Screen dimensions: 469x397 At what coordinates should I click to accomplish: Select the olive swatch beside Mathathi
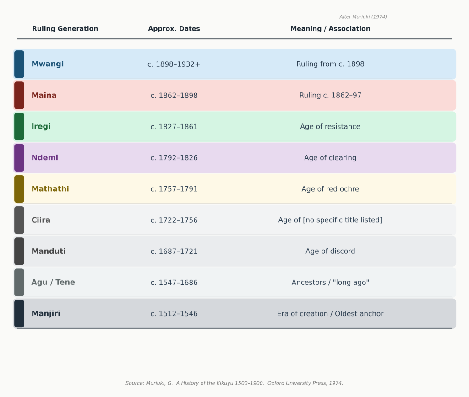[19, 189]
